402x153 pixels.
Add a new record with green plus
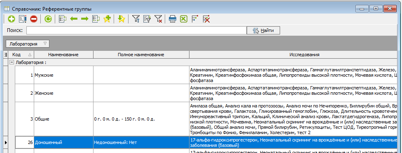pyautogui.click(x=11, y=19)
